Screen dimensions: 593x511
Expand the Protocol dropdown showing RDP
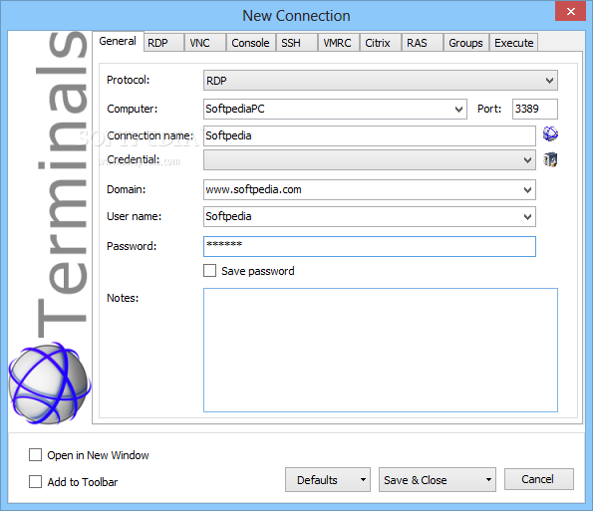tap(549, 80)
